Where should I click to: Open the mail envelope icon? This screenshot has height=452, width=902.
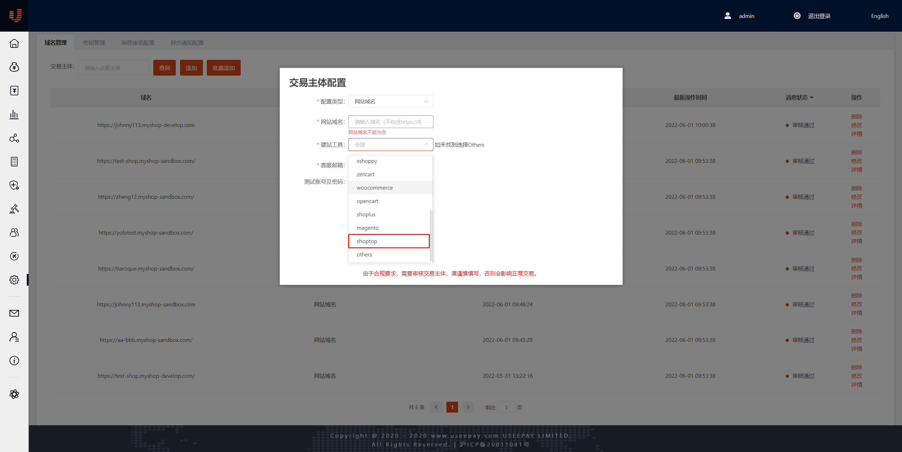click(14, 313)
